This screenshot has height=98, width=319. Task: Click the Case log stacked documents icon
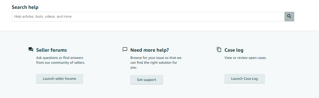click(x=219, y=50)
